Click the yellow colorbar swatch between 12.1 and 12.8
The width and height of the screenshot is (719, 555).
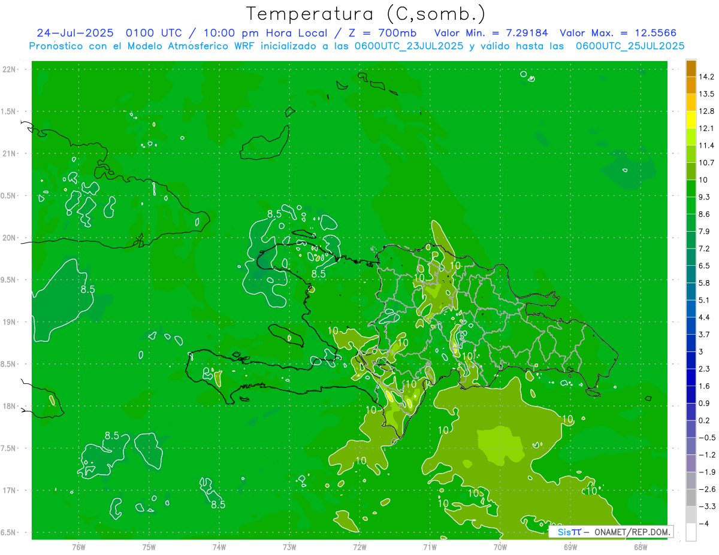pyautogui.click(x=691, y=119)
